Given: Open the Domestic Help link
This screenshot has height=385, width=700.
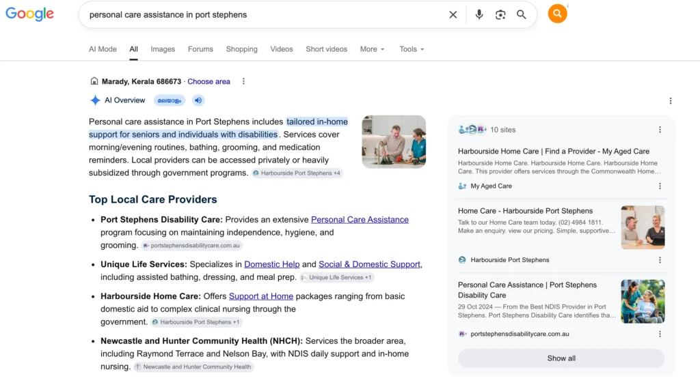Looking at the screenshot, I should point(271,264).
